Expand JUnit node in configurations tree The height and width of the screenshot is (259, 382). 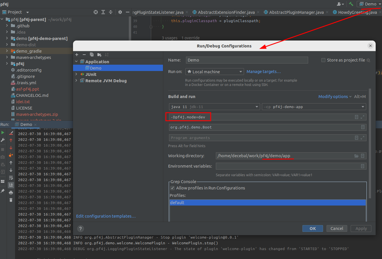(76, 74)
